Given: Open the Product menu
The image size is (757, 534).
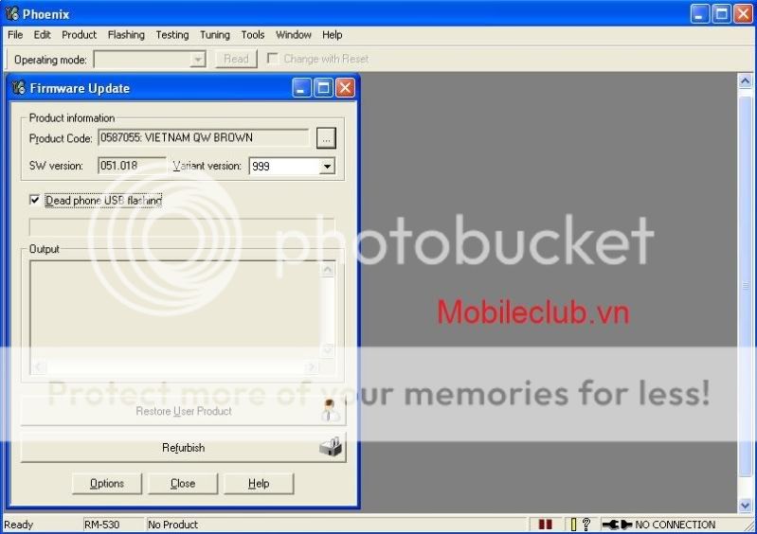Looking at the screenshot, I should pos(80,35).
